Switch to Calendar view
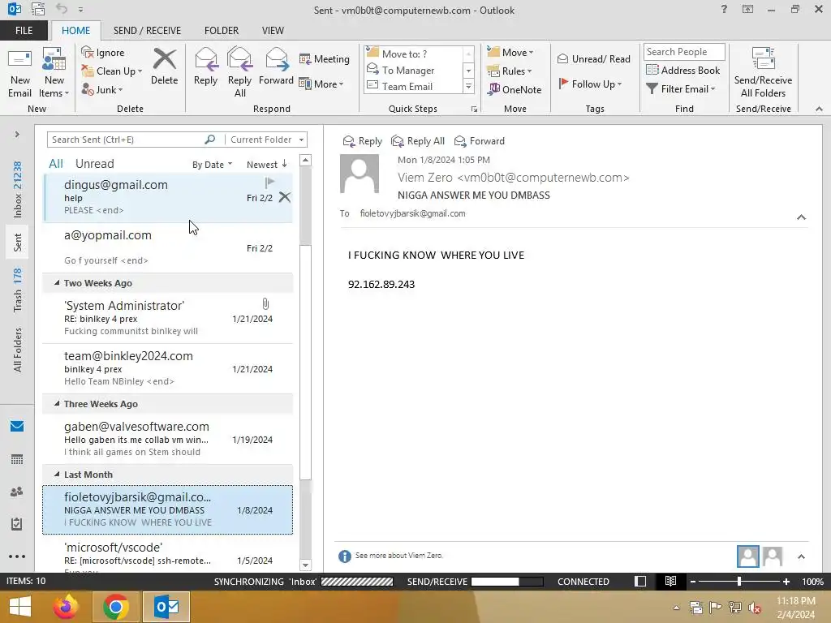 [17, 459]
